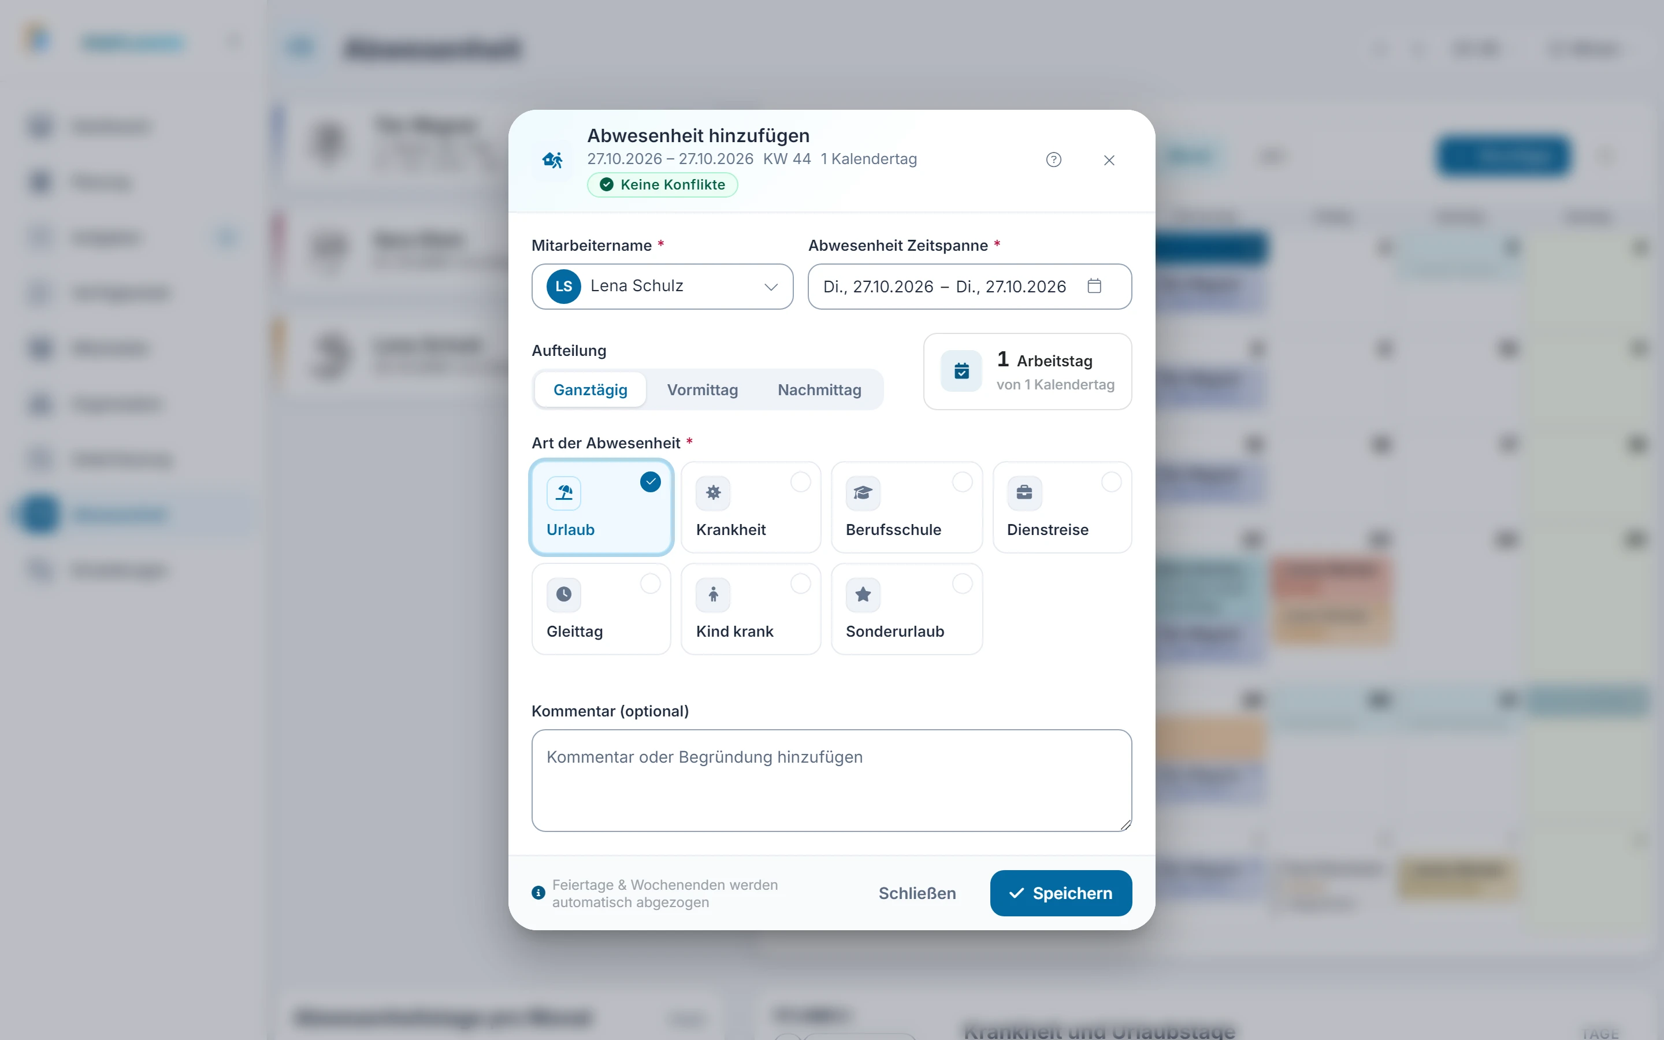The width and height of the screenshot is (1664, 1040).
Task: Open the calendar icon in Zeitspanne field
Action: [x=1095, y=285]
